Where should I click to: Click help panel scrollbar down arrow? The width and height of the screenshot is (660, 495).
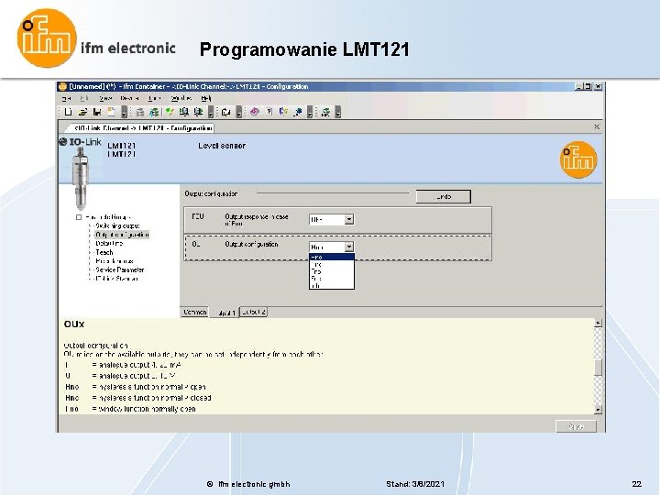coord(598,409)
